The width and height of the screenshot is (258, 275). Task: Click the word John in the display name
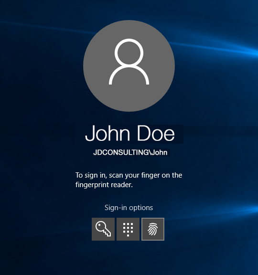click(x=107, y=133)
